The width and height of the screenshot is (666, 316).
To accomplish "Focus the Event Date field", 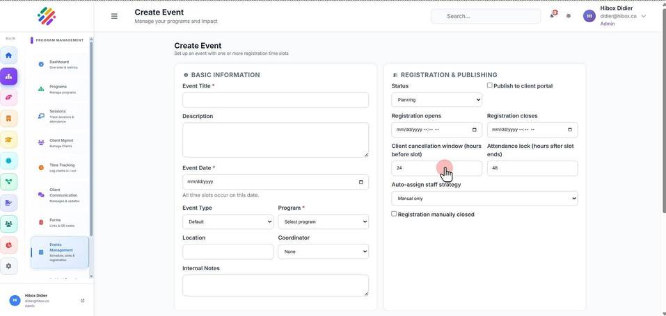I will pos(276,181).
